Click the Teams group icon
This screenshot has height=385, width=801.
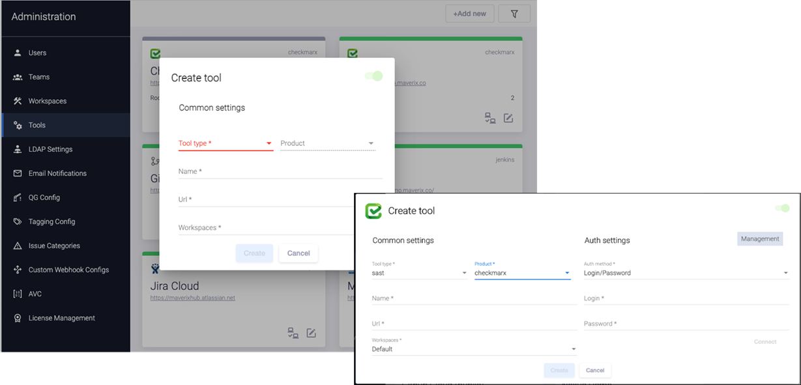(18, 77)
